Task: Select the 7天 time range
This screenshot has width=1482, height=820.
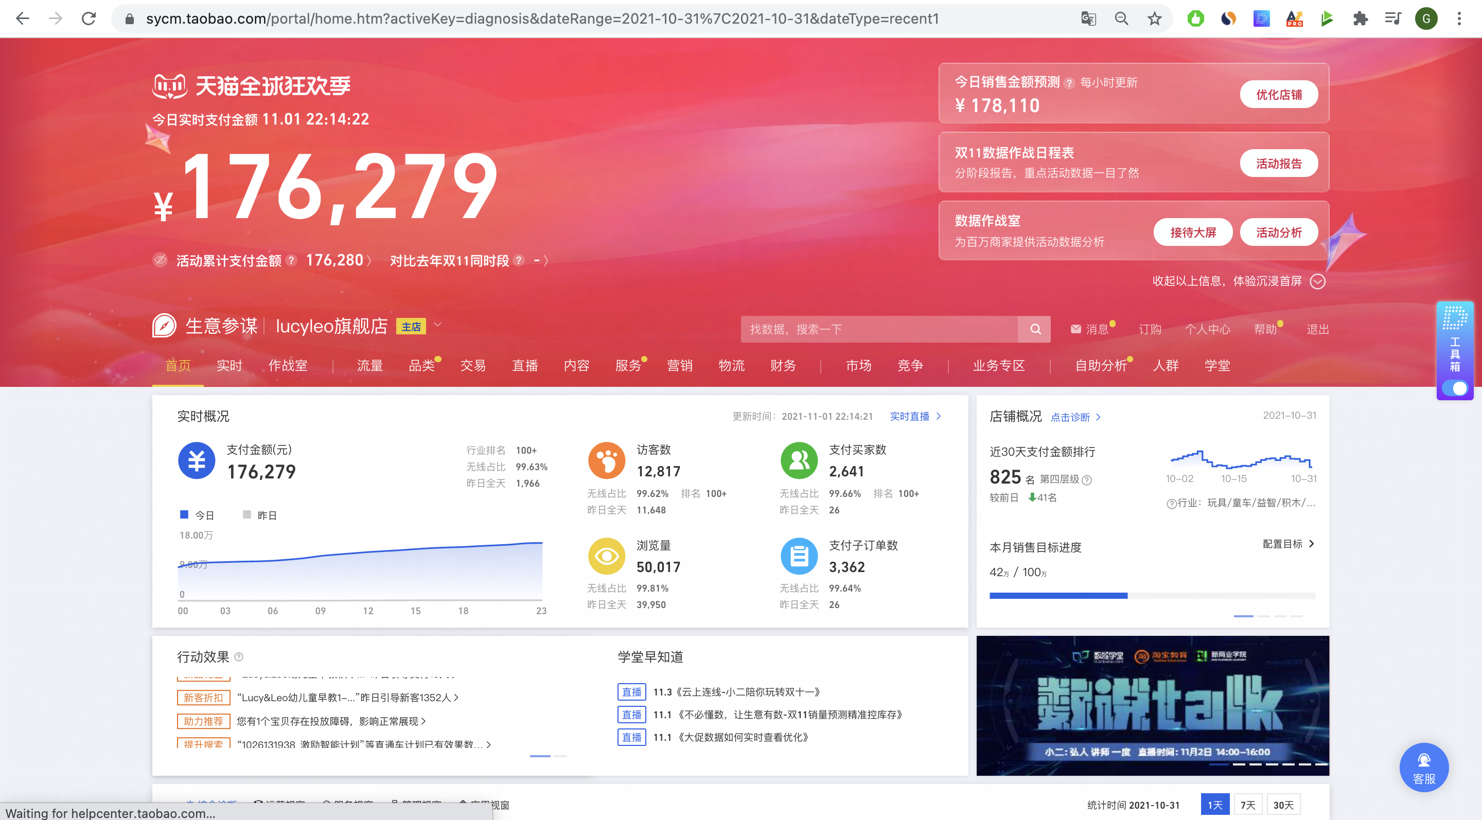Action: click(x=1248, y=805)
